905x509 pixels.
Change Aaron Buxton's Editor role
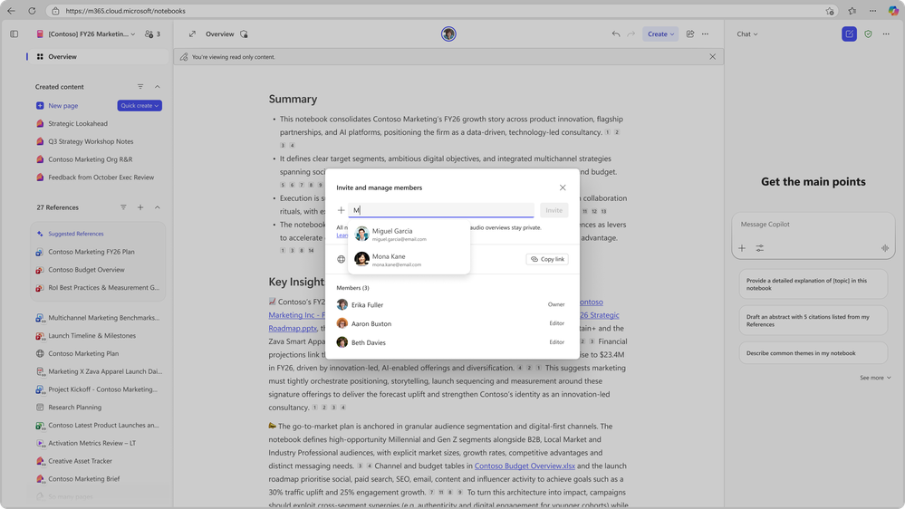coord(556,323)
